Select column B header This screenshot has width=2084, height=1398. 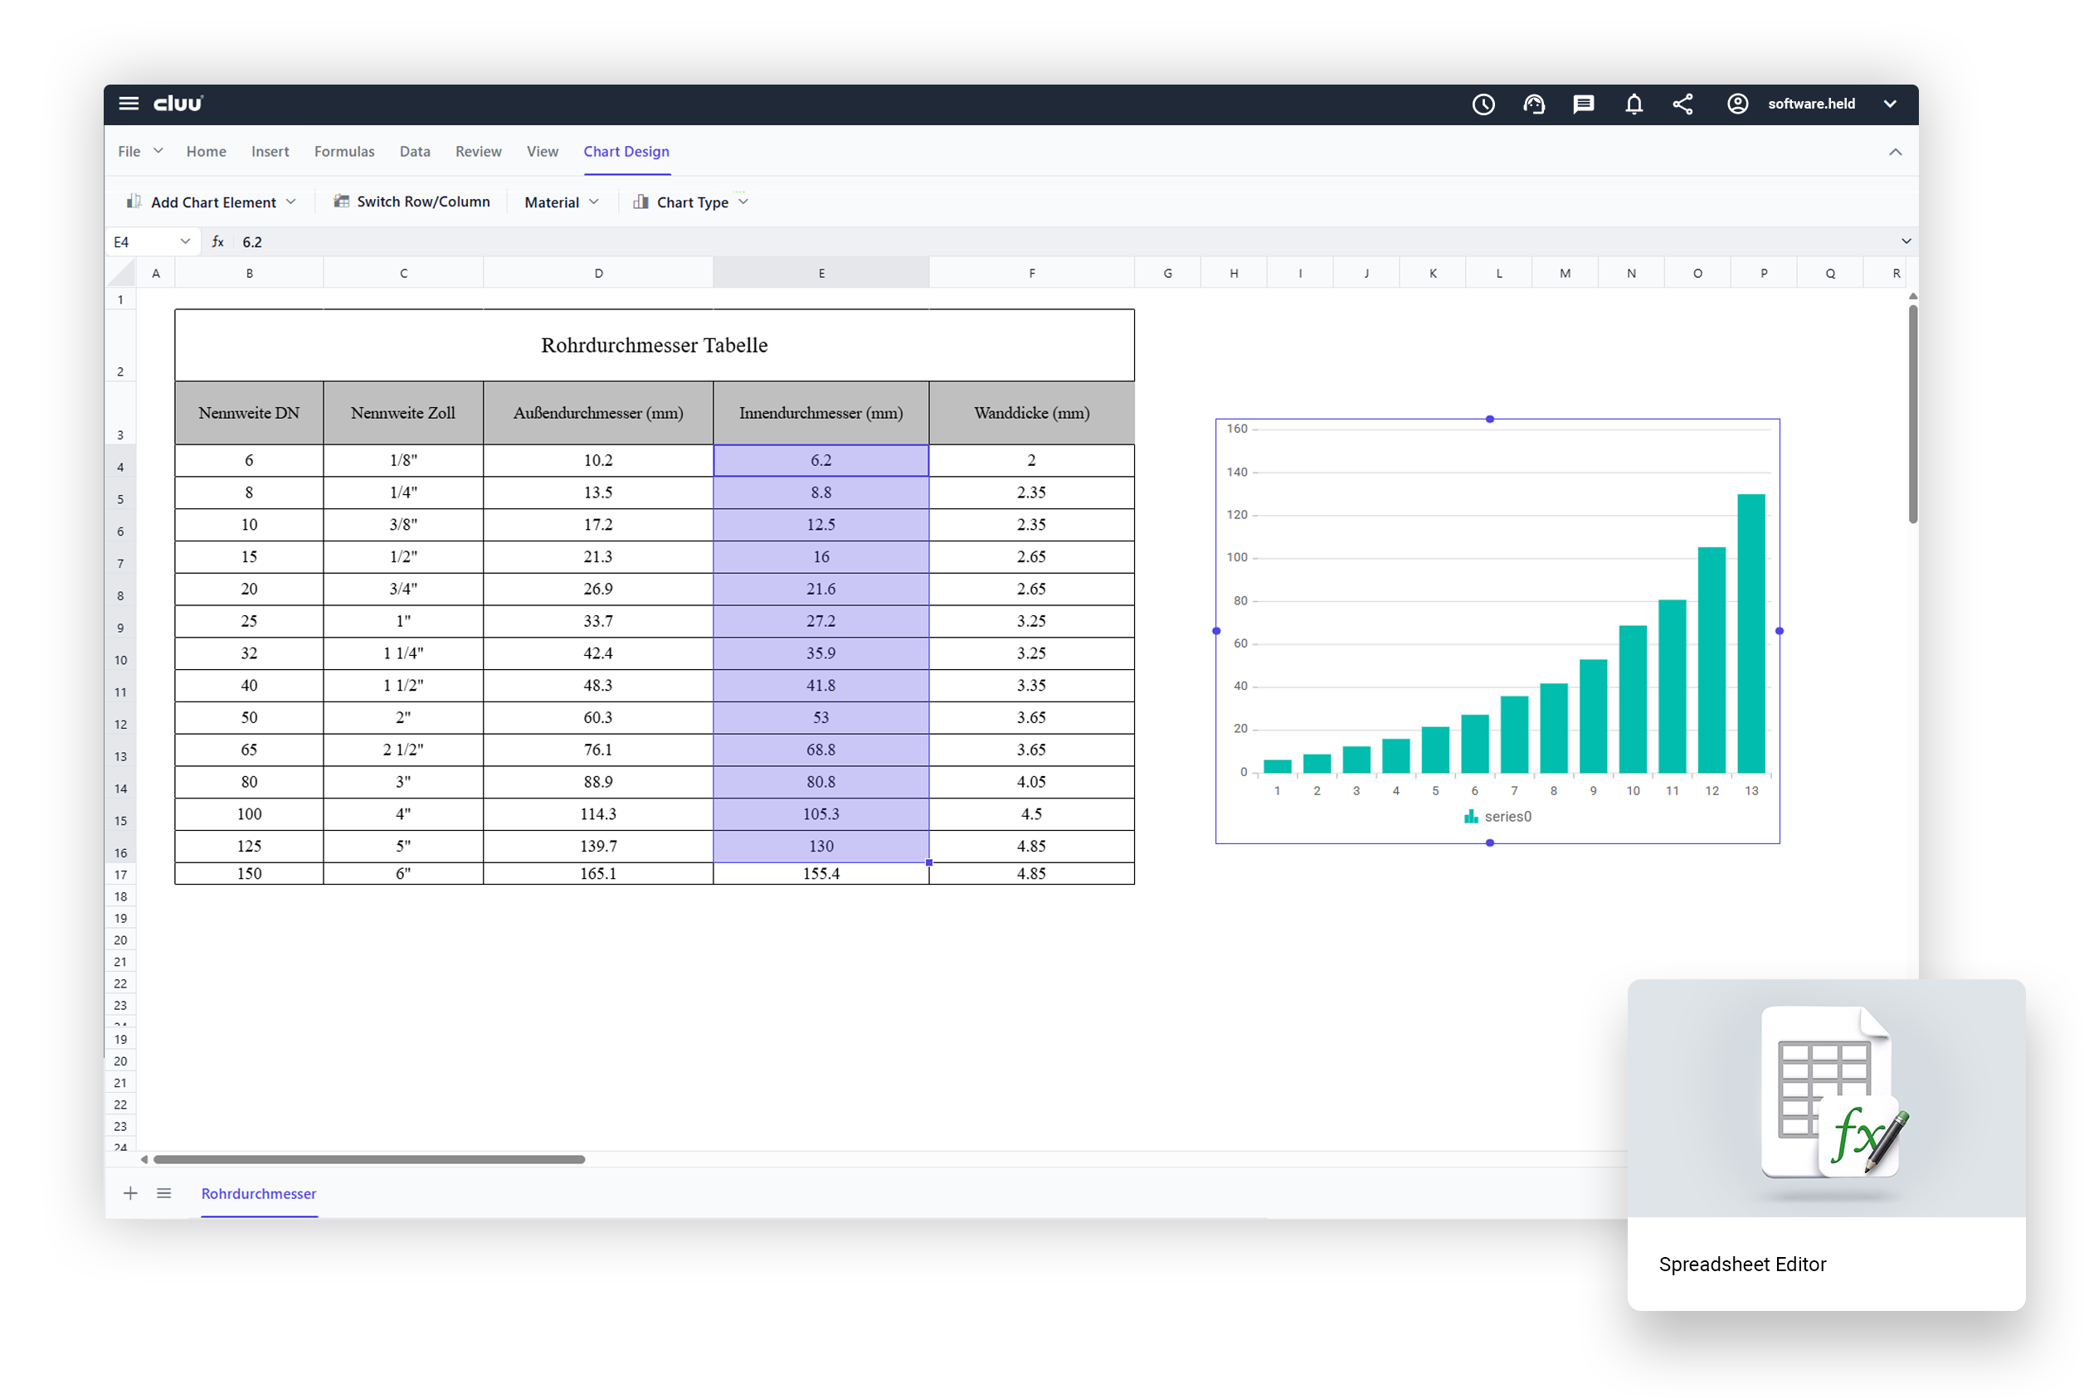point(249,273)
